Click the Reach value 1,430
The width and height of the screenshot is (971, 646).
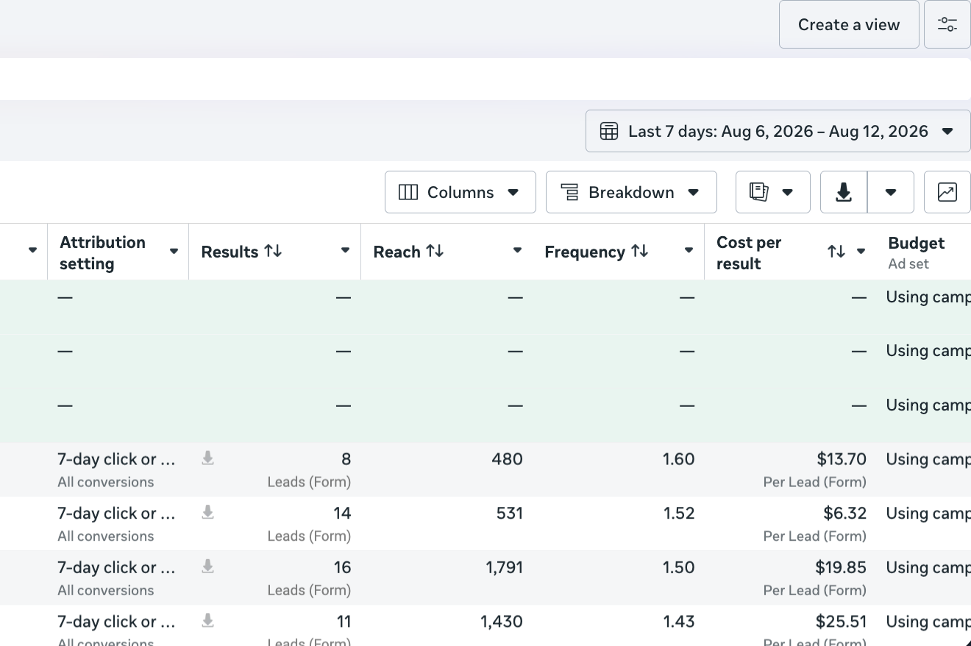[x=502, y=622]
